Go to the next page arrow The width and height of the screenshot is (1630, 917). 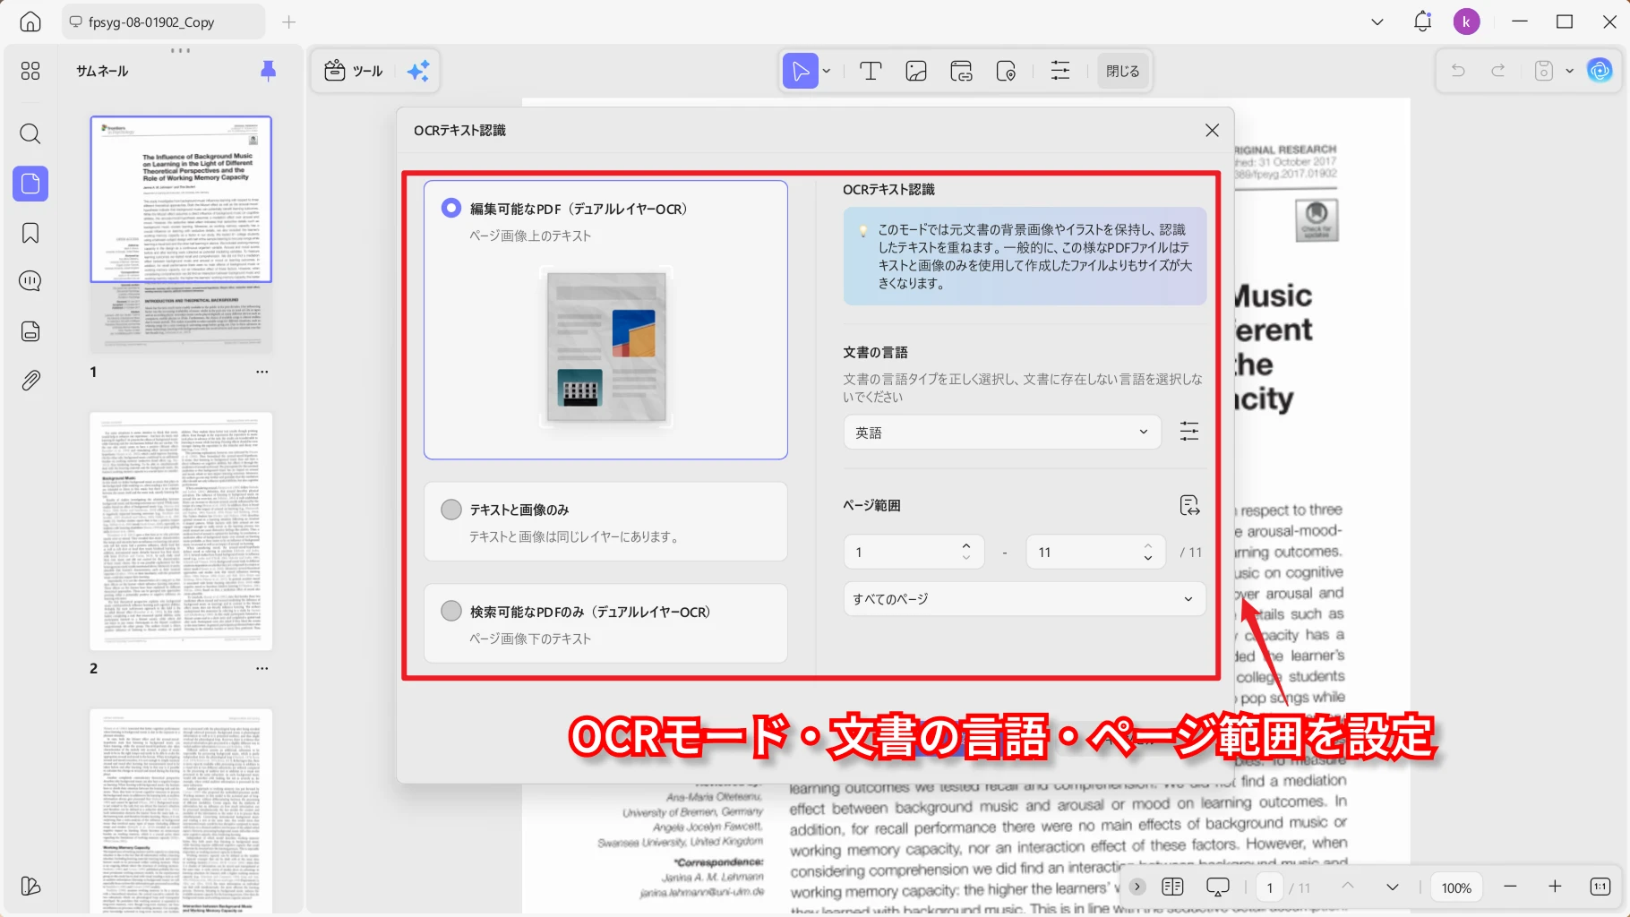pyautogui.click(x=1392, y=887)
